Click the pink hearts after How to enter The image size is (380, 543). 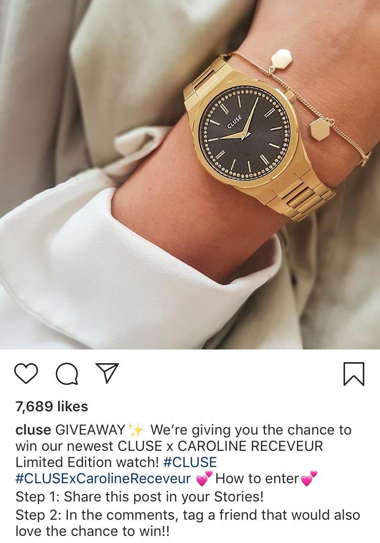click(309, 479)
